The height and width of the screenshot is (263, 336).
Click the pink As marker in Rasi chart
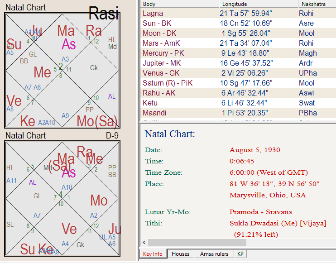(69, 44)
